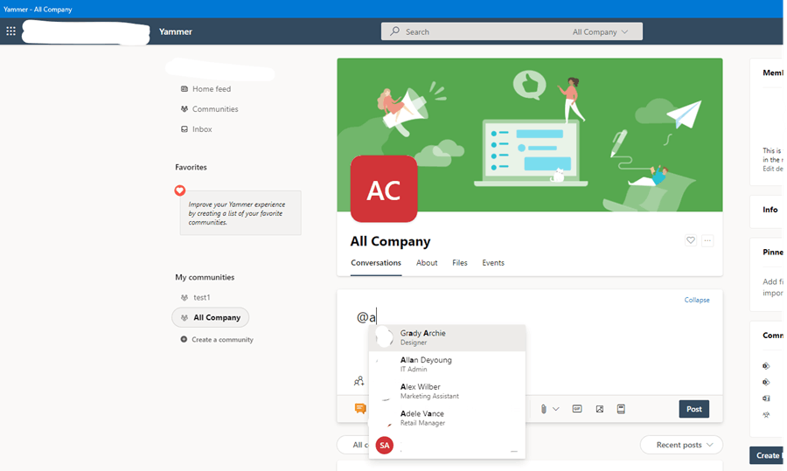
Task: Click the My communities heading text
Action: click(x=205, y=277)
